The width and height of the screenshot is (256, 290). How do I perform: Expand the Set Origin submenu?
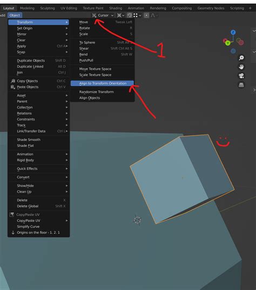(x=38, y=28)
